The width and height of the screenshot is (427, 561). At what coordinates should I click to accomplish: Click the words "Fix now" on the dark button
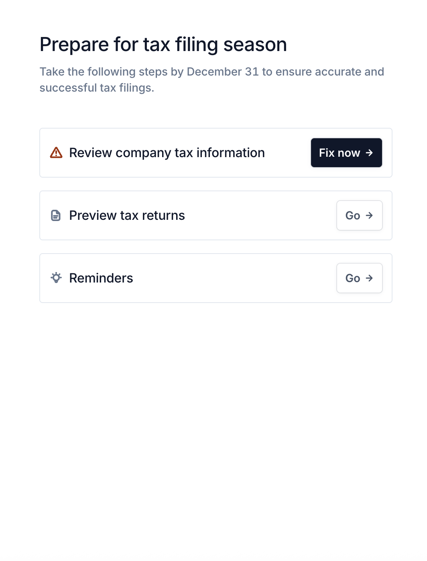[x=339, y=153]
